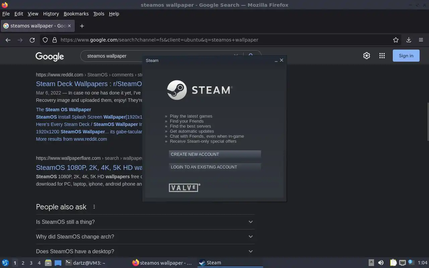Click More results from www.reddit.com
Image resolution: width=429 pixels, height=268 pixels.
(71, 139)
